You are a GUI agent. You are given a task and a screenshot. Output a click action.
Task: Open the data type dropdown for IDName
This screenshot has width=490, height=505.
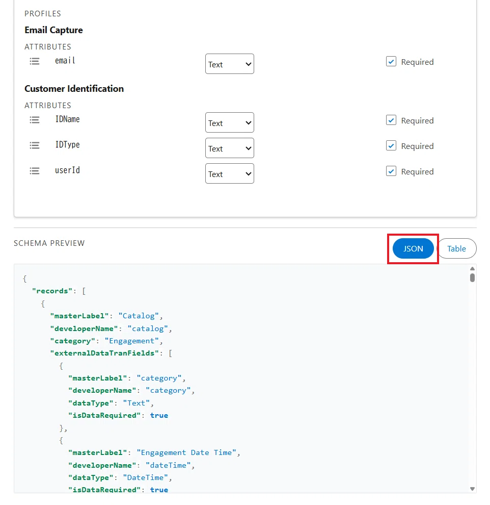point(230,122)
